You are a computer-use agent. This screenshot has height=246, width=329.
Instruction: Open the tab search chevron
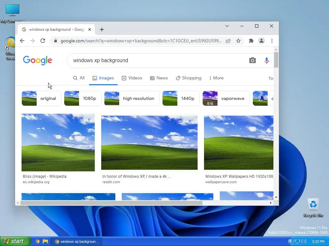tap(227, 26)
